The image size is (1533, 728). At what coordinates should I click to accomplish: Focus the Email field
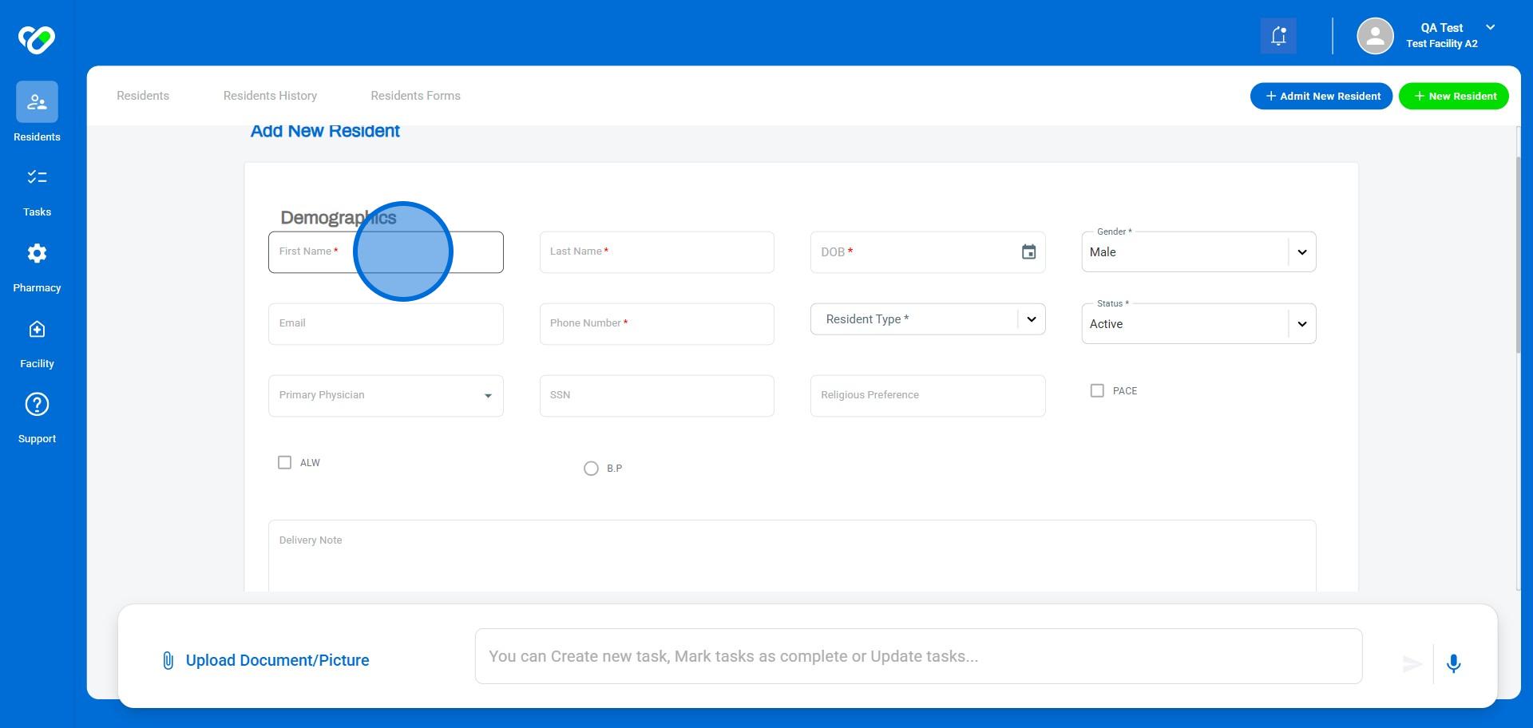(x=386, y=324)
